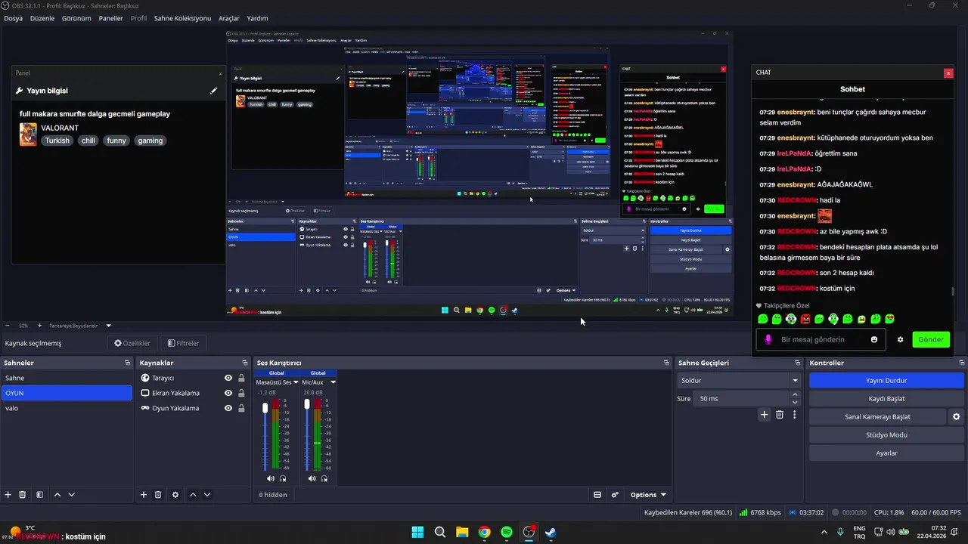This screenshot has width=968, height=544.
Task: Move scene down with Sahneler down arrow
Action: (72, 495)
